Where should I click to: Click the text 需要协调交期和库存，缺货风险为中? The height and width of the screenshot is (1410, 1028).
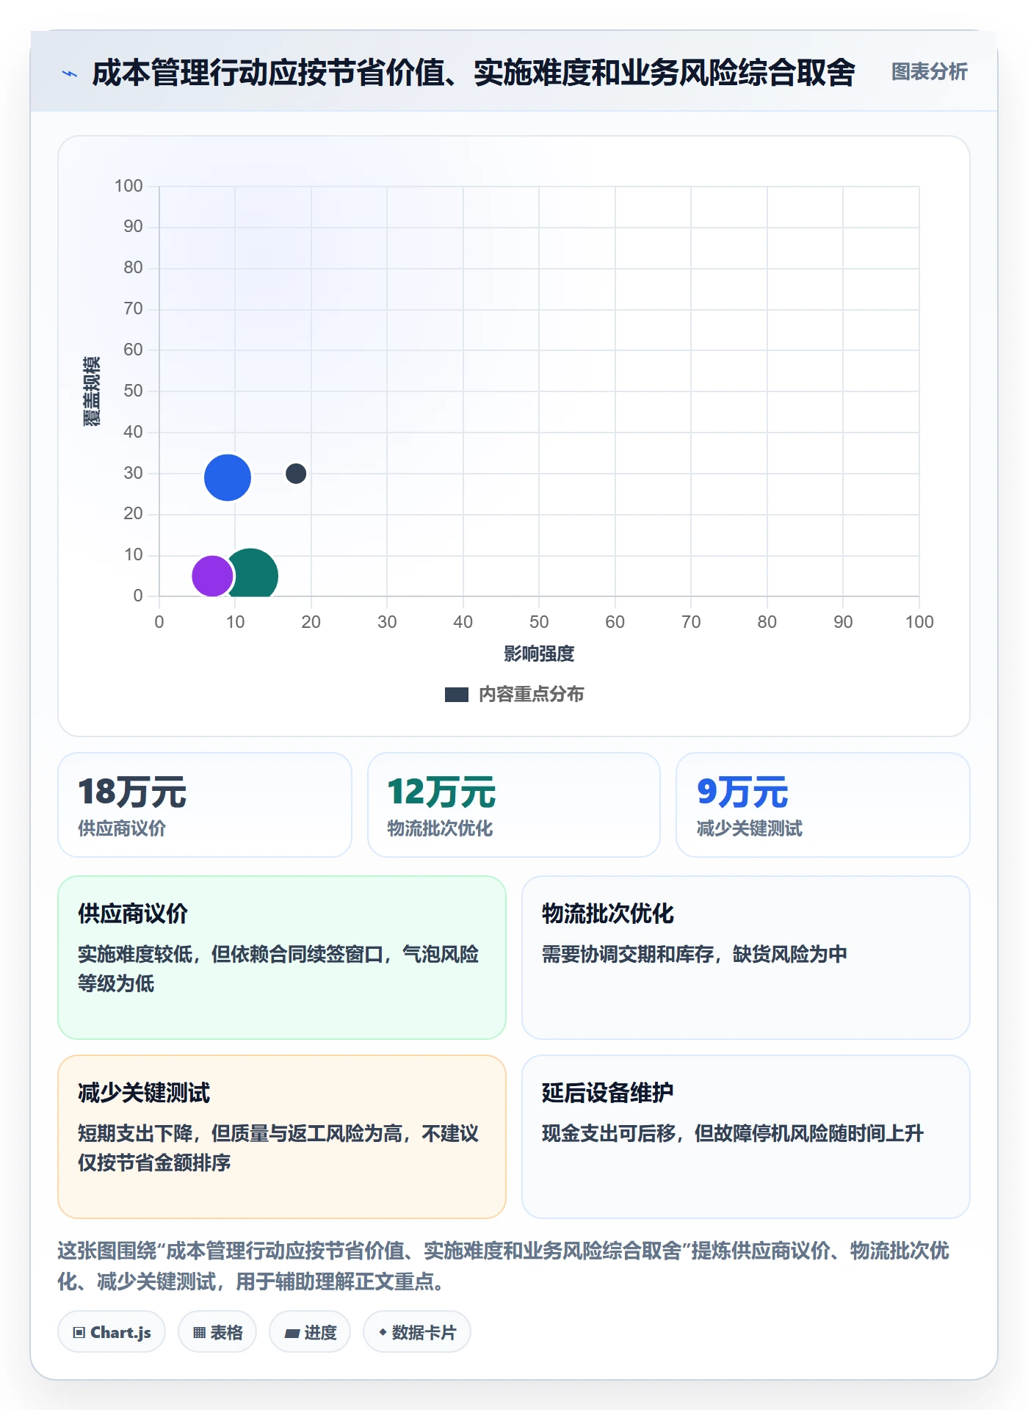click(695, 954)
